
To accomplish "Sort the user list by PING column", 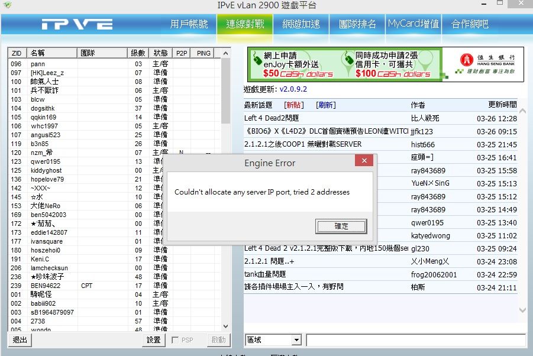I will point(203,53).
